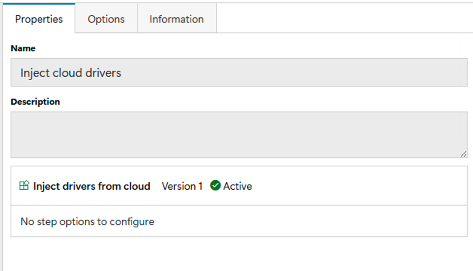Select the 'Inject drivers from cloud' title
Image resolution: width=473 pixels, height=271 pixels.
pos(92,186)
